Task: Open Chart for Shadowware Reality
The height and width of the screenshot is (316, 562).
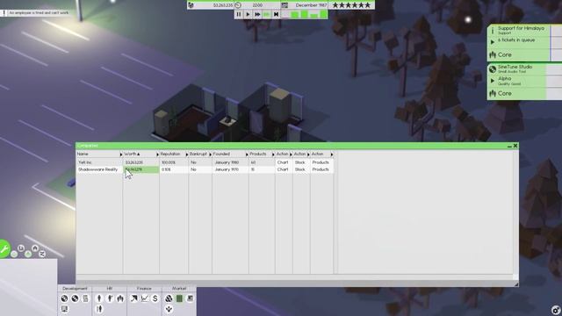Action: [x=283, y=169]
